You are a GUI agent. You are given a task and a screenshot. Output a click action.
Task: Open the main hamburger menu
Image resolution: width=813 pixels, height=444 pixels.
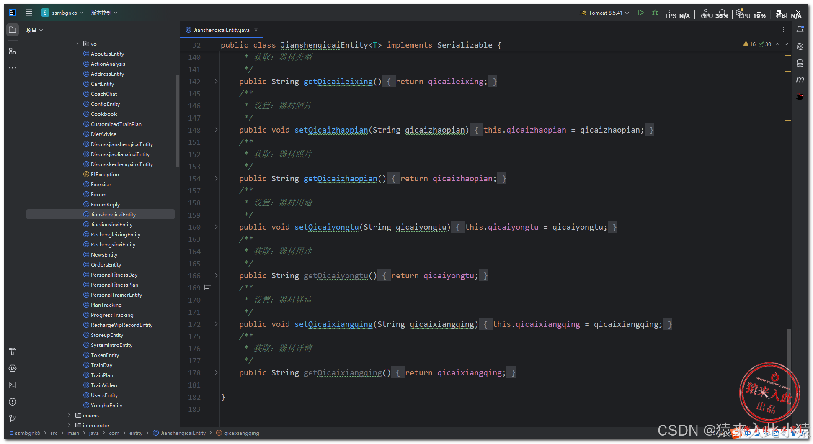(x=28, y=13)
